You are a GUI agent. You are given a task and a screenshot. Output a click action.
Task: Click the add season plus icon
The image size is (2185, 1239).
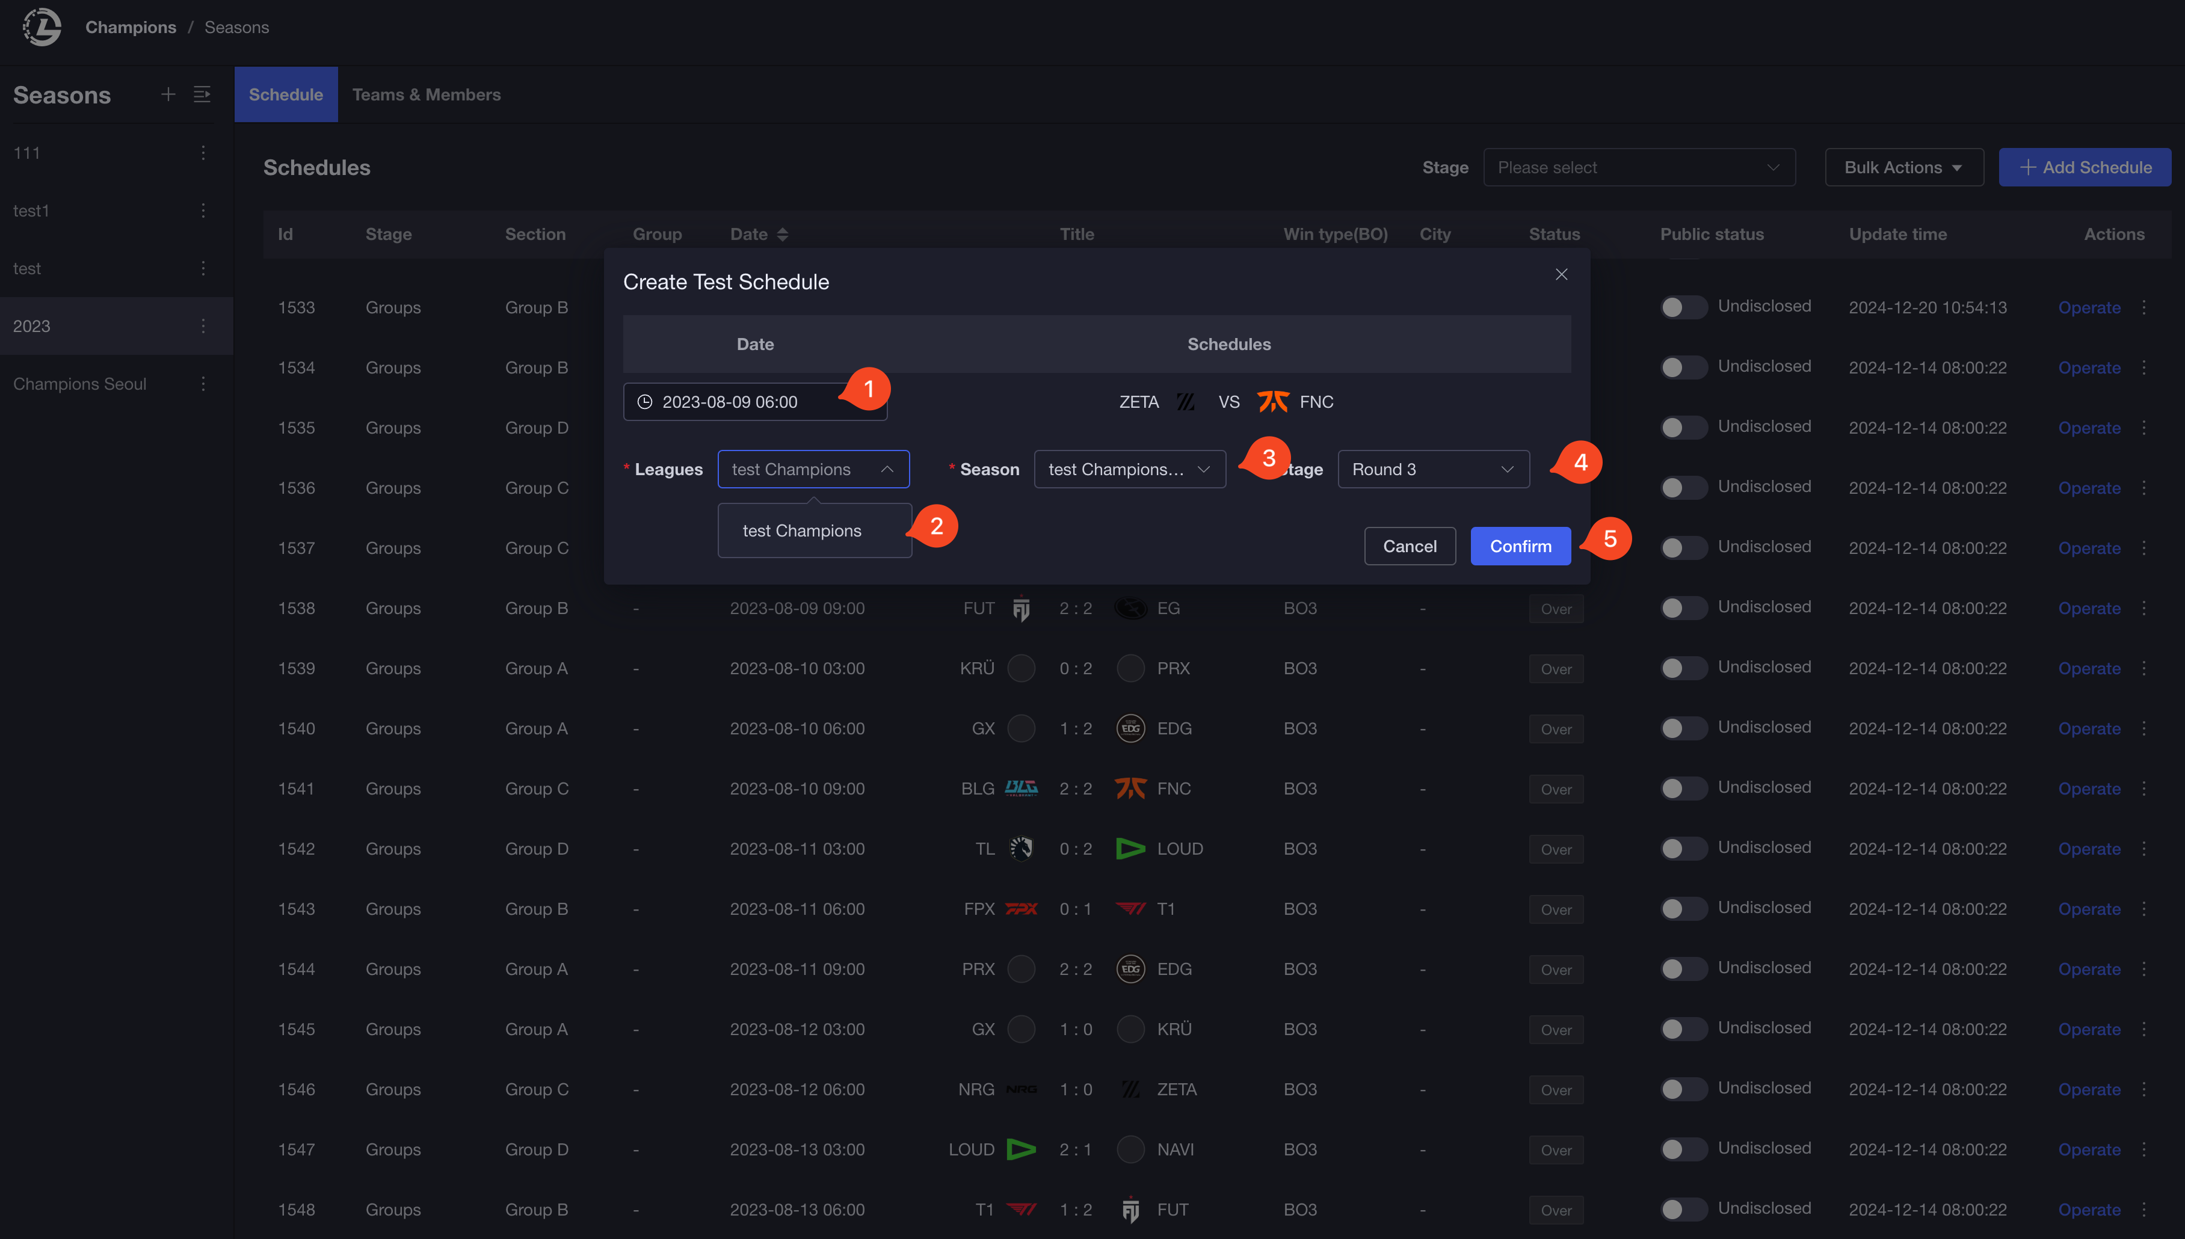pyautogui.click(x=168, y=94)
